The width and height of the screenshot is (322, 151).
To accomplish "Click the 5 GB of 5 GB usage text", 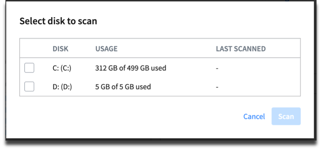I will (x=123, y=87).
